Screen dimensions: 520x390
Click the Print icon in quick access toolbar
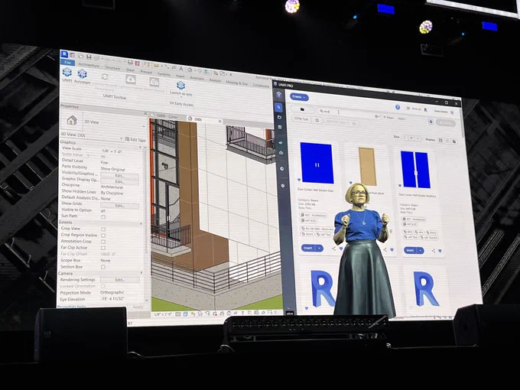coord(130,62)
